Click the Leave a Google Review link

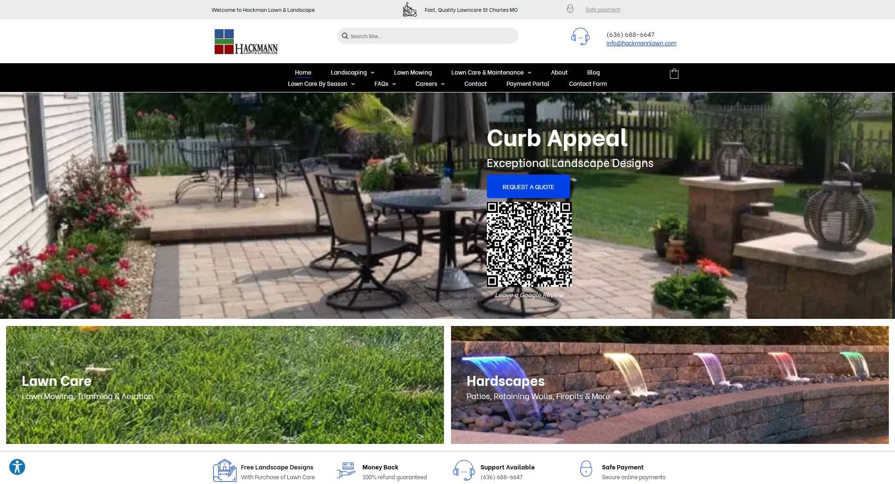[529, 295]
